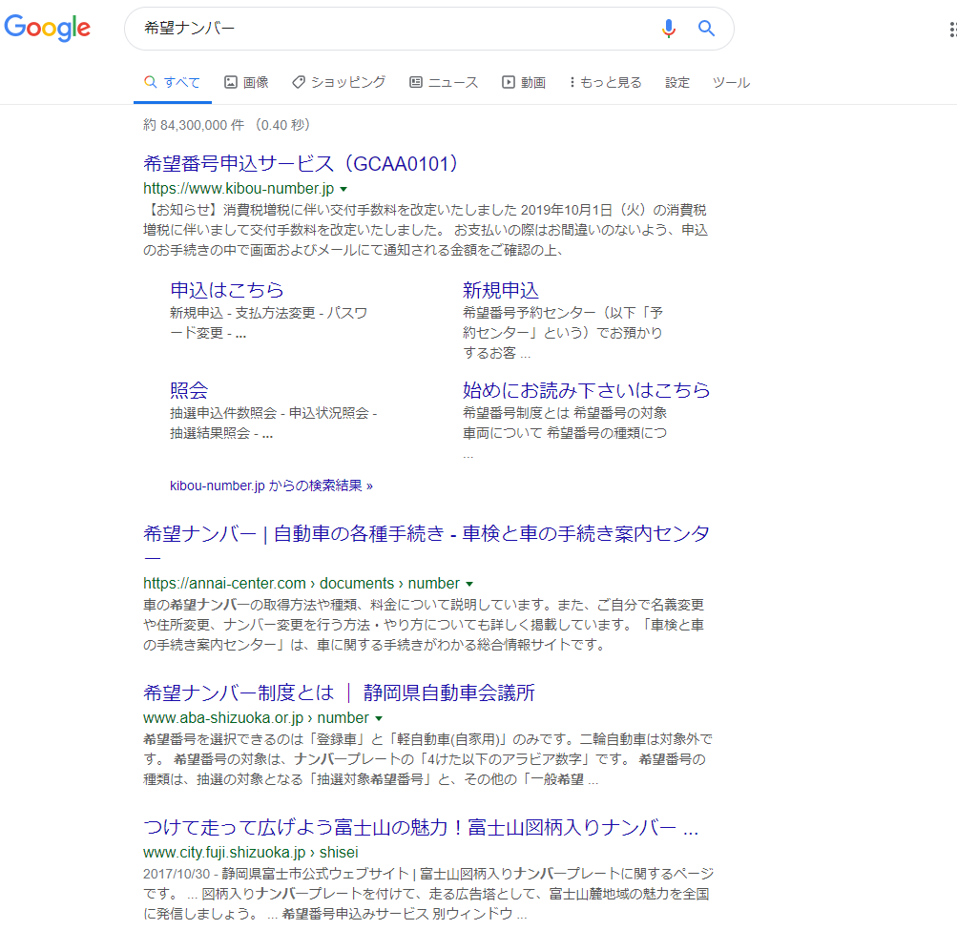Open the ニュース tab

(x=444, y=83)
